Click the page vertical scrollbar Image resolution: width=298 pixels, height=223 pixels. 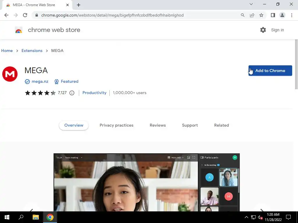point(296,64)
